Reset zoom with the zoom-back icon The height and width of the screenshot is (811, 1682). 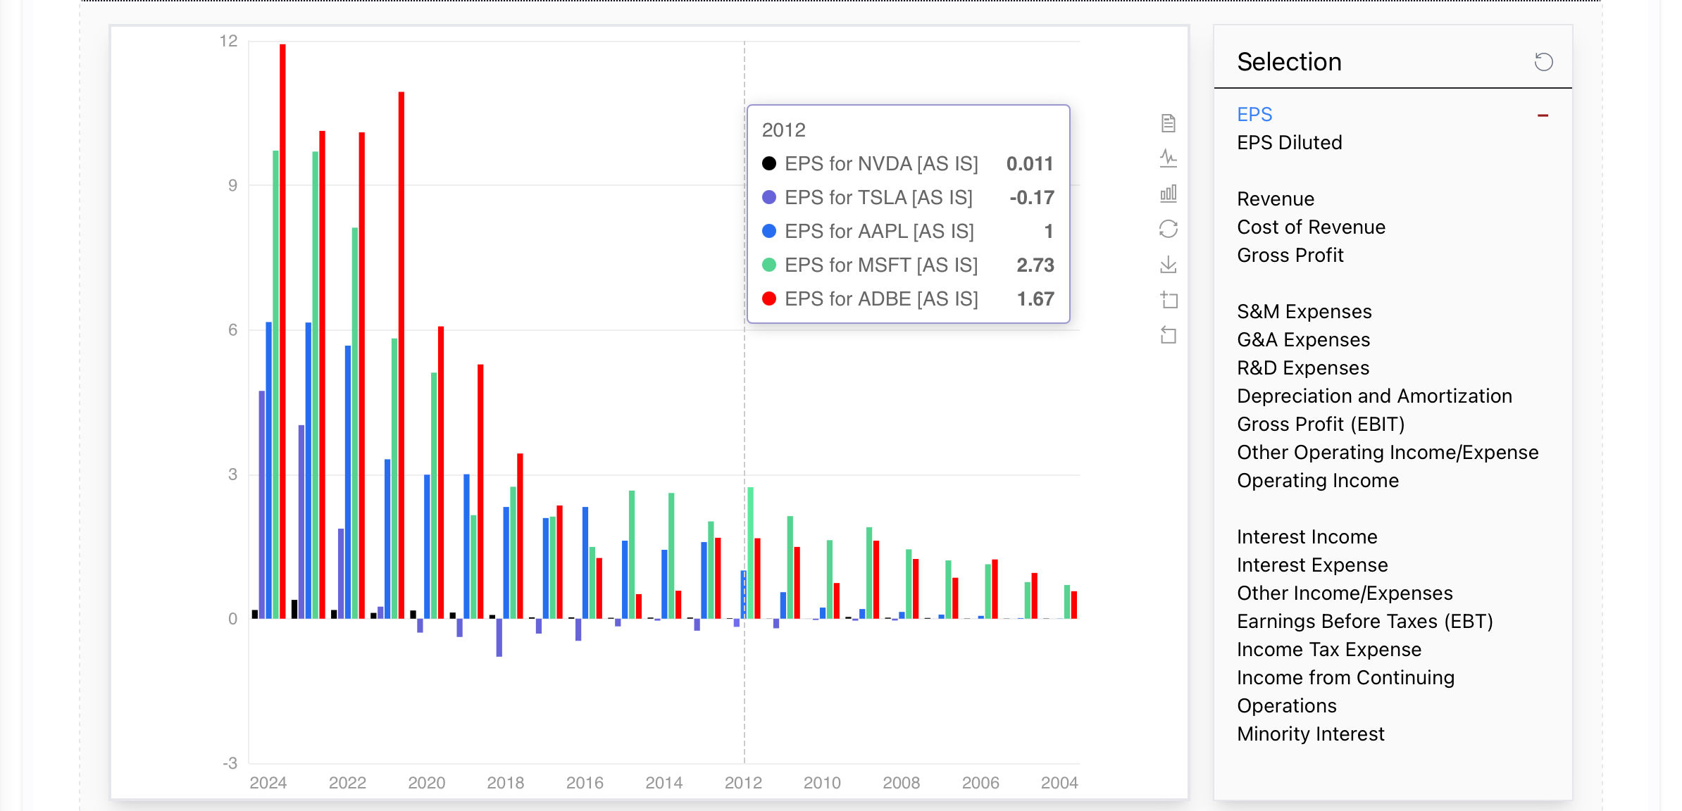pyautogui.click(x=1168, y=335)
